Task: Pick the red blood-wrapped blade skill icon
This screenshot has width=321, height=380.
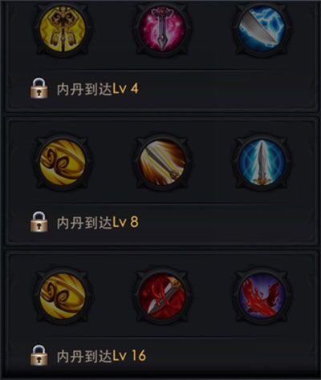Action: tap(162, 296)
